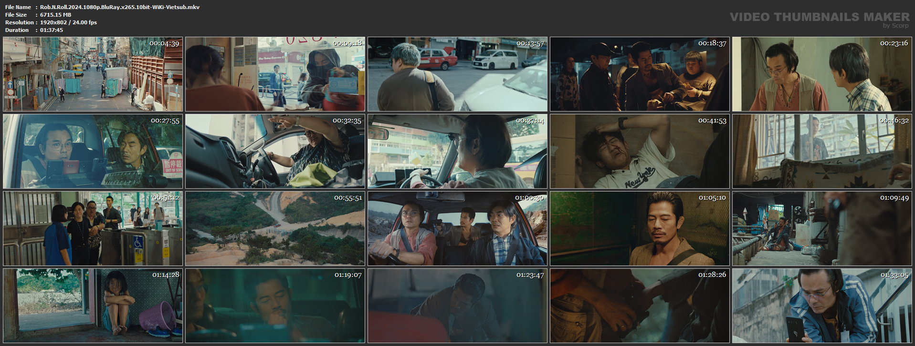
Task: Click the File Name label
Action: 18,7
